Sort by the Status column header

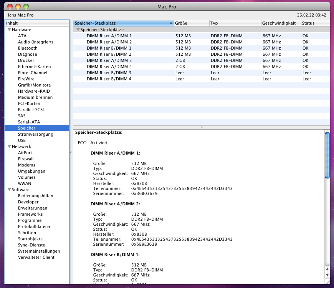tap(316, 23)
